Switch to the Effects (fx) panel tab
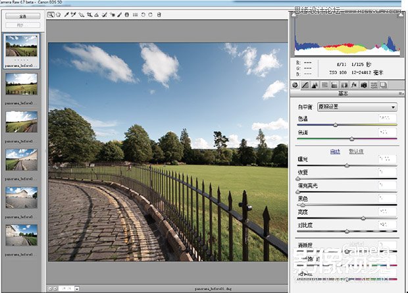408x293 pixels. 354,85
